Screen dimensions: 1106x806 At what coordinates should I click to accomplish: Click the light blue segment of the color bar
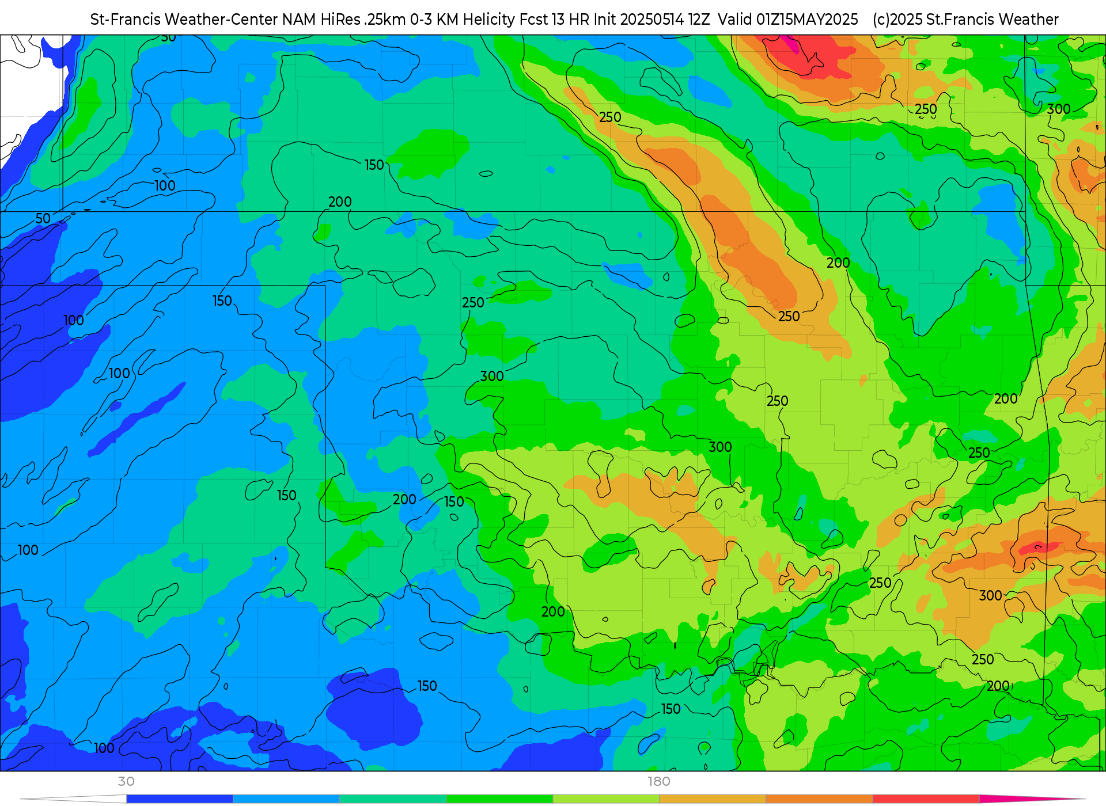click(286, 799)
